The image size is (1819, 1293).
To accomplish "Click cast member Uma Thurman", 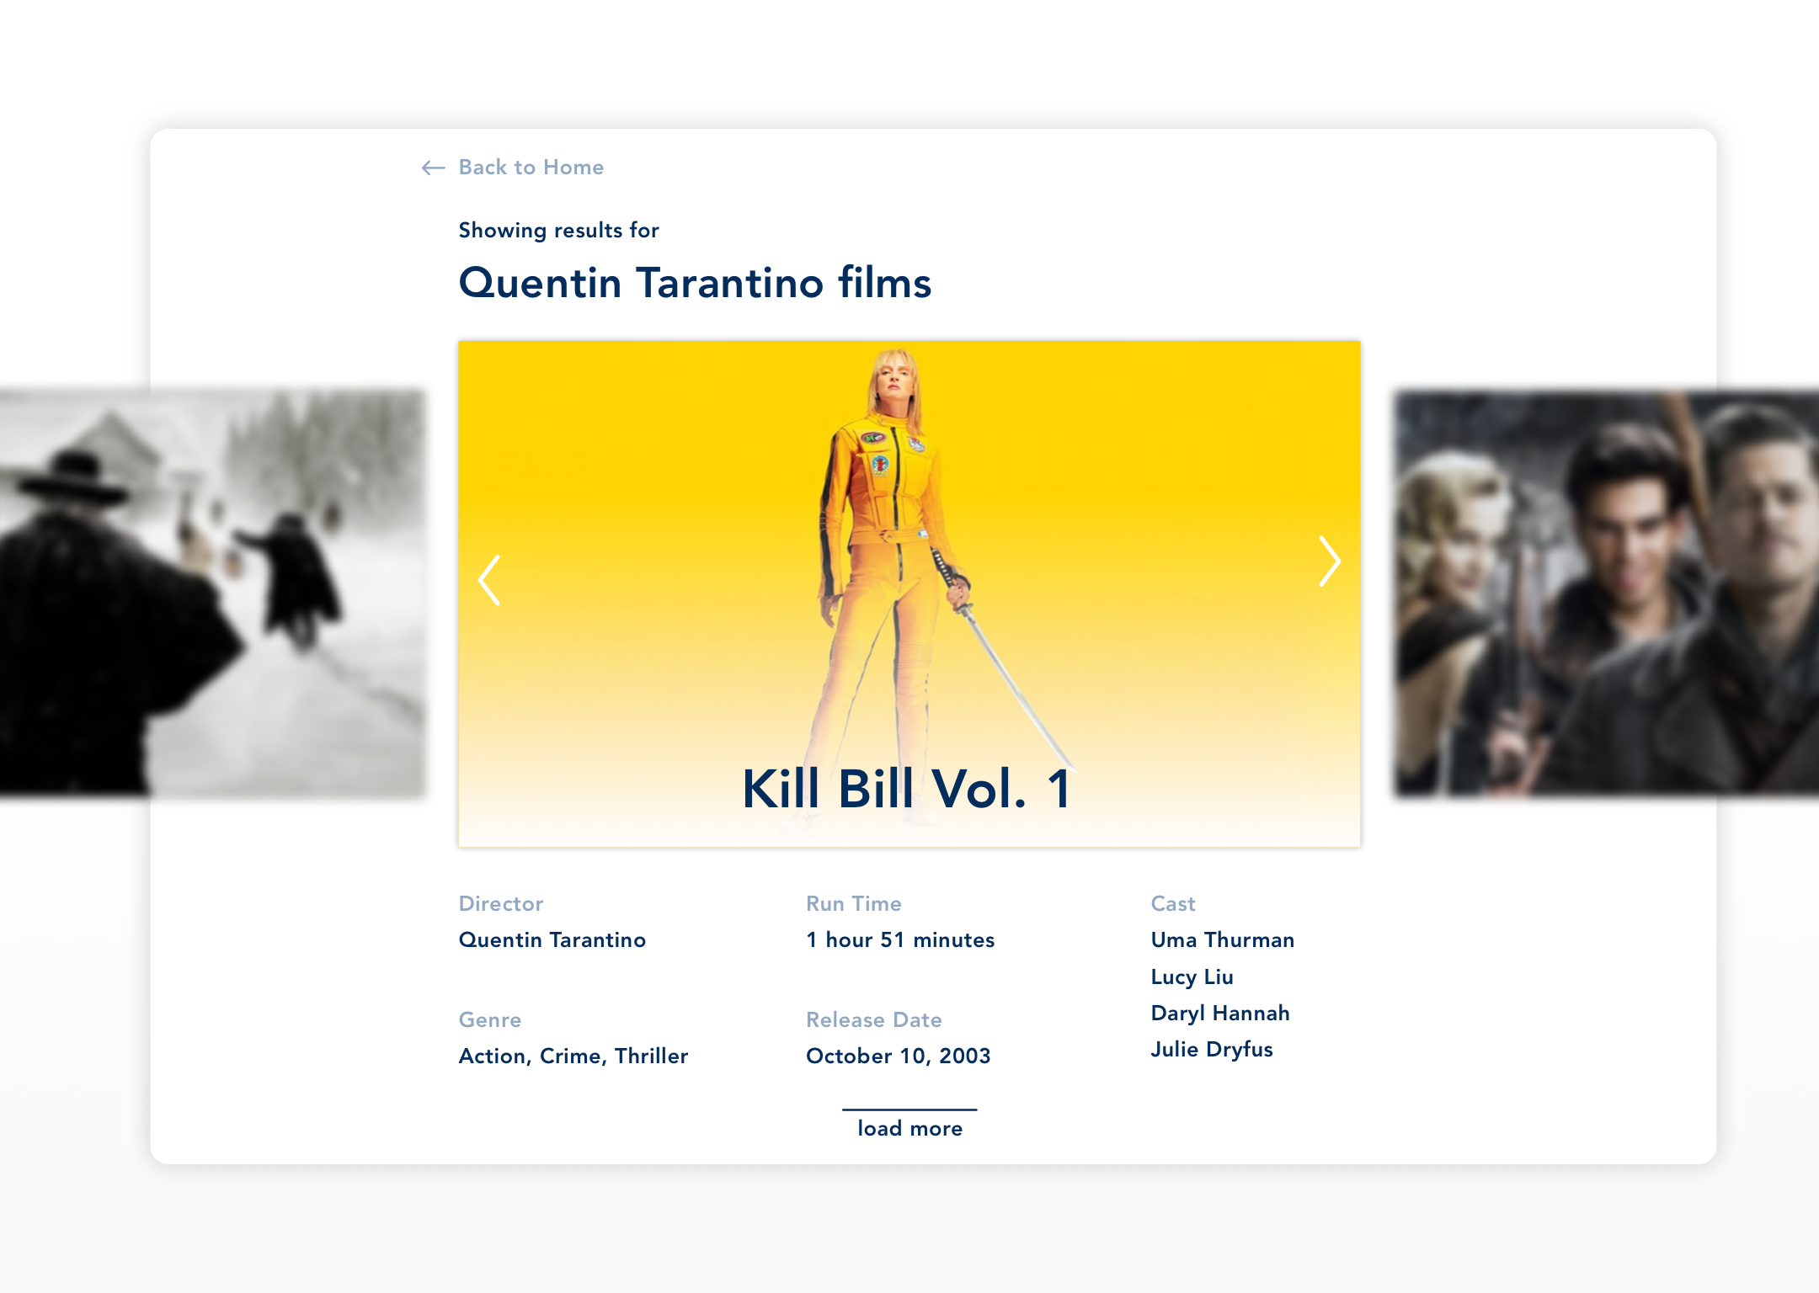I will click(x=1223, y=939).
